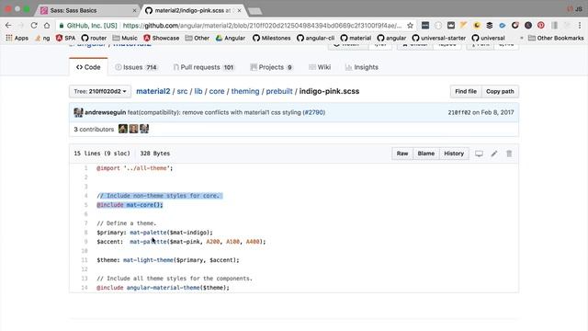This screenshot has width=588, height=331.
Task: Expand the Tree: 210ff020d2 branch dropdown
Action: pos(100,92)
